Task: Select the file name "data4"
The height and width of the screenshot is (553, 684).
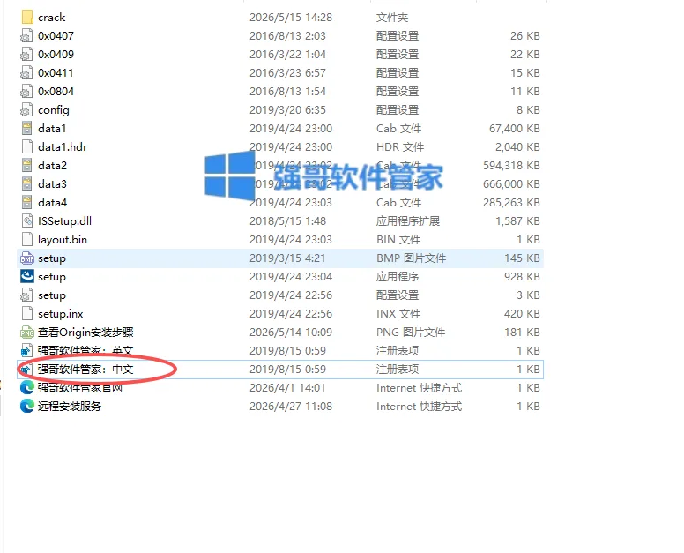Action: tap(52, 203)
